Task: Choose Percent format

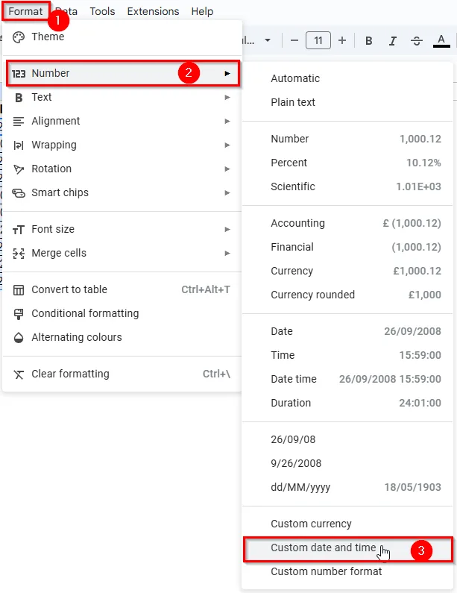Action: 347,163
